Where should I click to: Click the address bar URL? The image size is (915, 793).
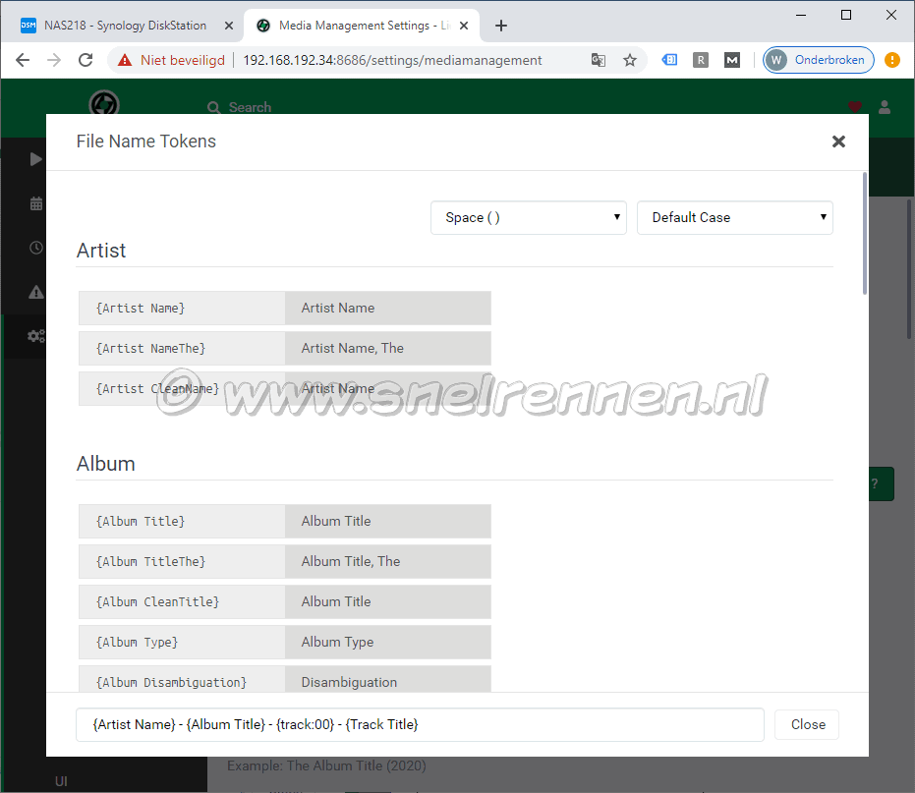coord(392,60)
